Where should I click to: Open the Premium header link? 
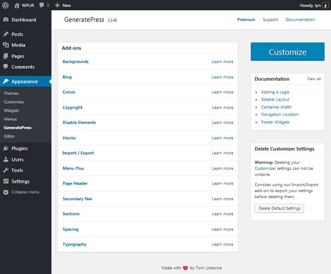(246, 20)
